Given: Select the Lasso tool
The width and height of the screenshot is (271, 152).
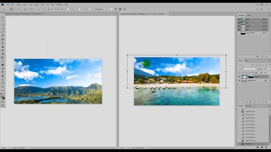Looking at the screenshot, I should 3,24.
